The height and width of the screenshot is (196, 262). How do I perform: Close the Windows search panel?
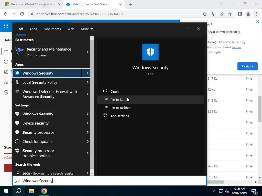(199, 29)
